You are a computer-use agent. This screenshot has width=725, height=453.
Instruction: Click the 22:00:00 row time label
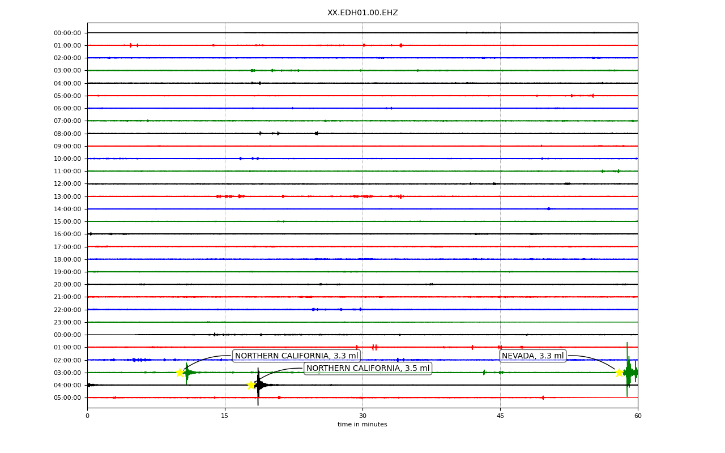click(67, 310)
